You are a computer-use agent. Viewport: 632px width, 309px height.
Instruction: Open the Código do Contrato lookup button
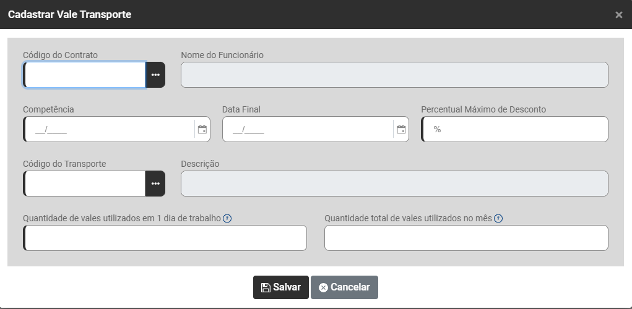click(x=155, y=75)
